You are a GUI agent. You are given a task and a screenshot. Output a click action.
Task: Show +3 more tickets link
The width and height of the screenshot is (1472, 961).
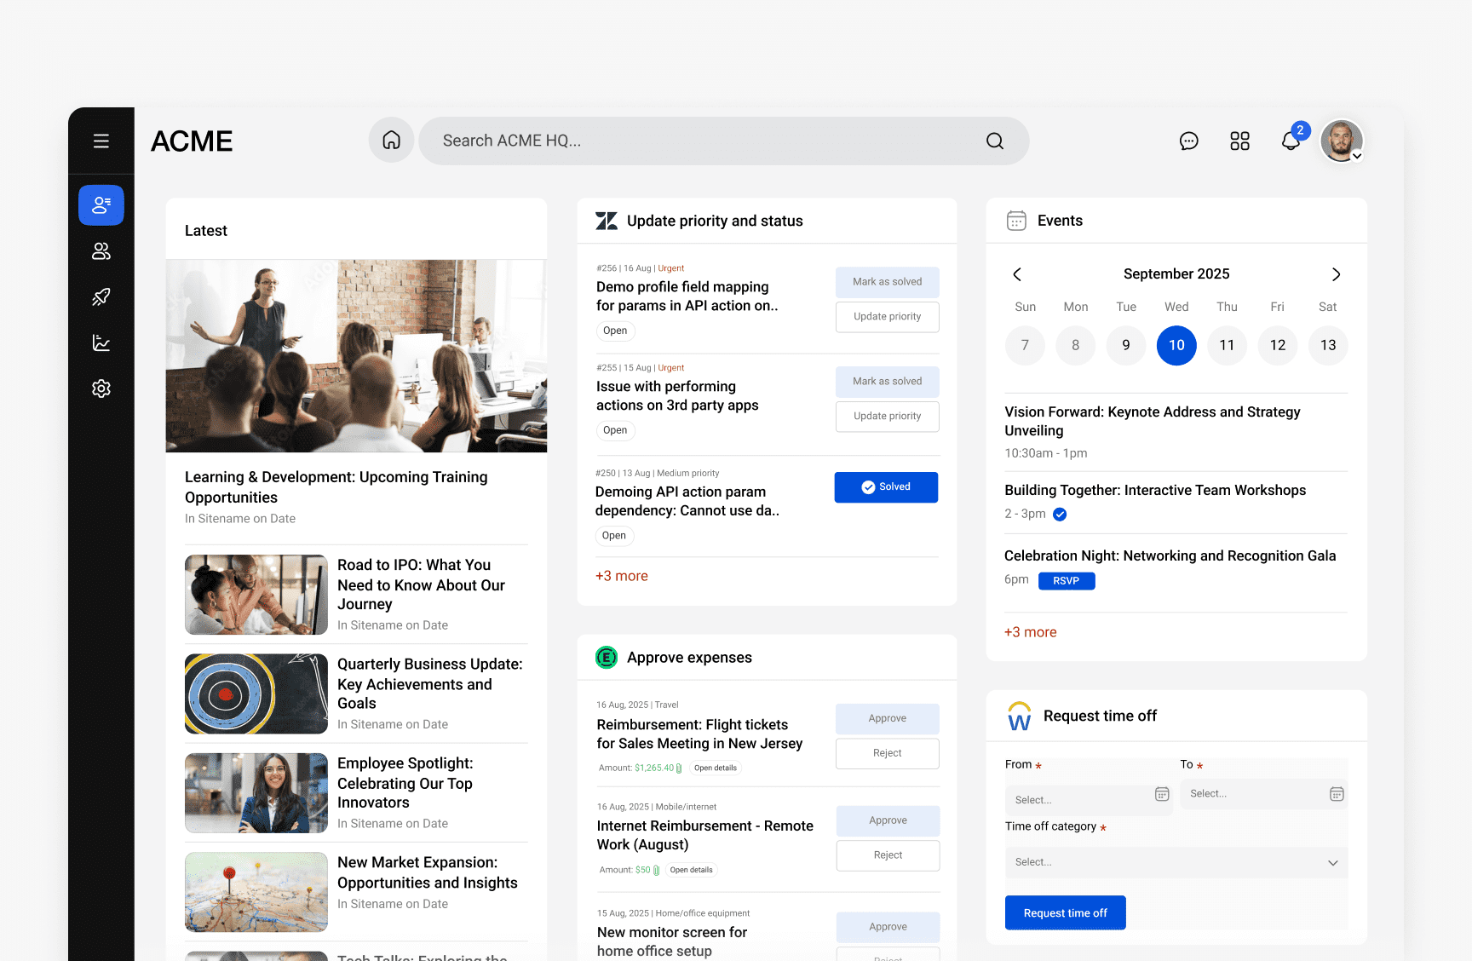coord(622,576)
